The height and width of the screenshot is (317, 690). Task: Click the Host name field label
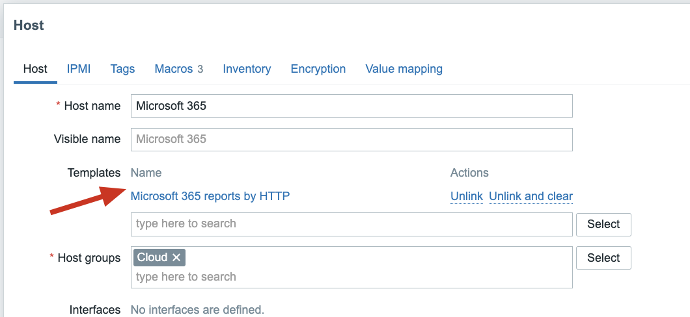pos(92,106)
